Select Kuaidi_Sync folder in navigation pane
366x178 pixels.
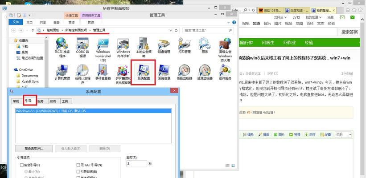[x=28, y=81]
